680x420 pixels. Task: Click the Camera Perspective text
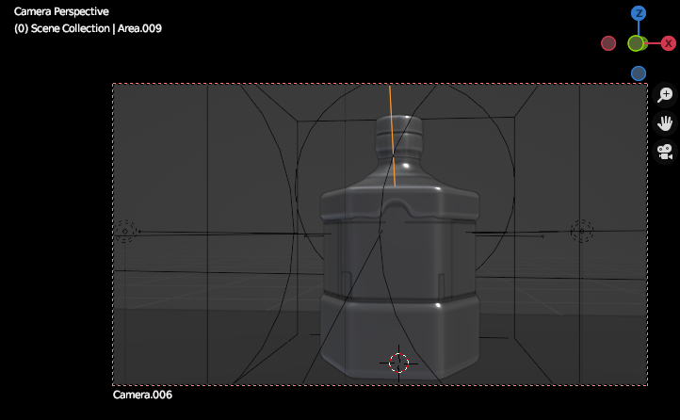coord(61,11)
